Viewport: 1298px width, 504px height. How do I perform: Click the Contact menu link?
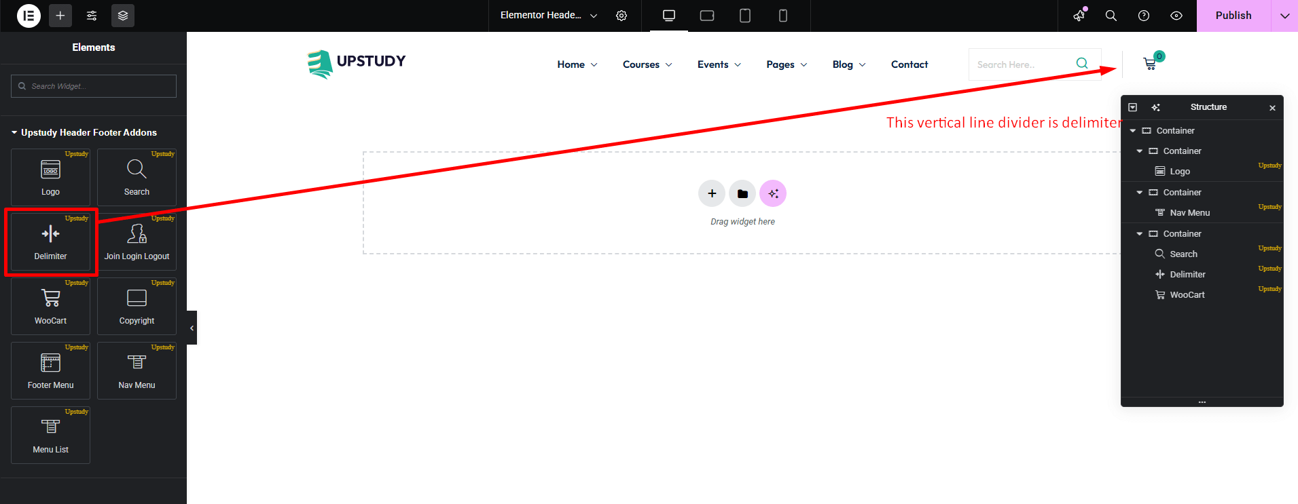(909, 64)
